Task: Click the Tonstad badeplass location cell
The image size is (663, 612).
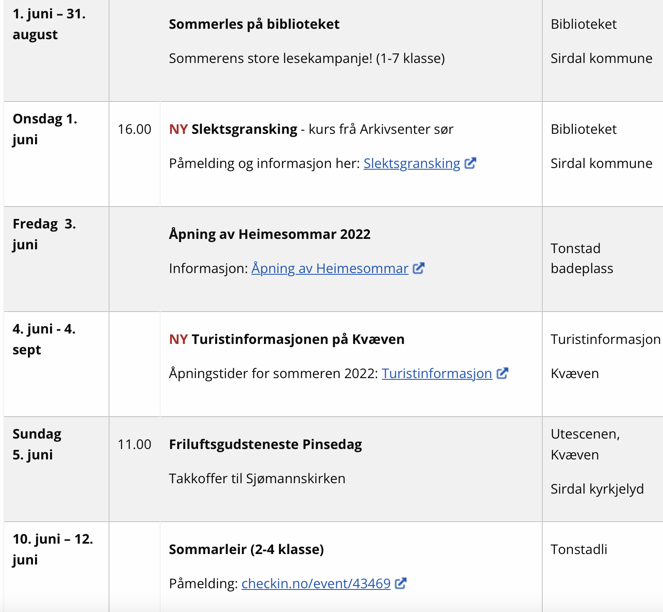Action: [582, 258]
